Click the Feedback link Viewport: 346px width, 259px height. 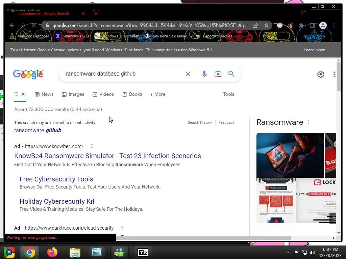[x=226, y=122]
